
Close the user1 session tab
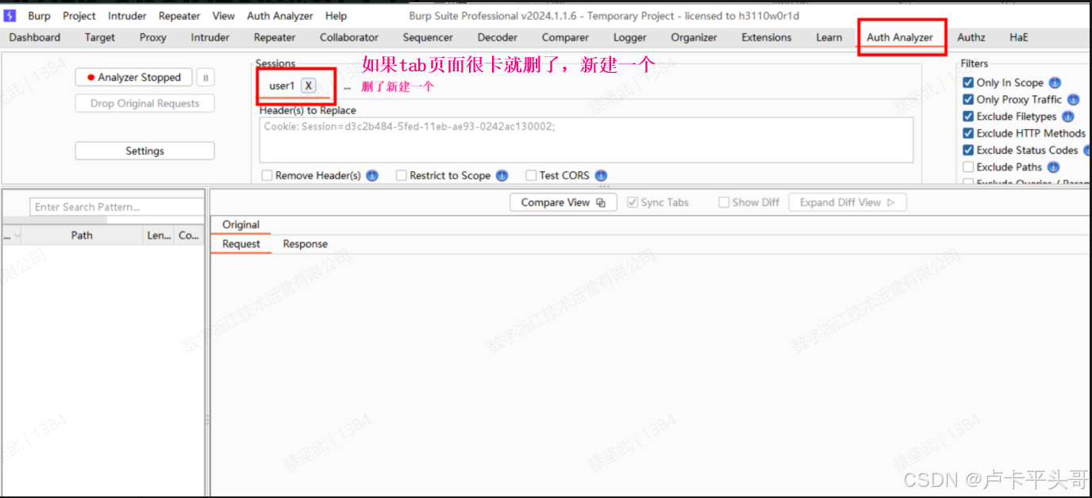(x=308, y=86)
